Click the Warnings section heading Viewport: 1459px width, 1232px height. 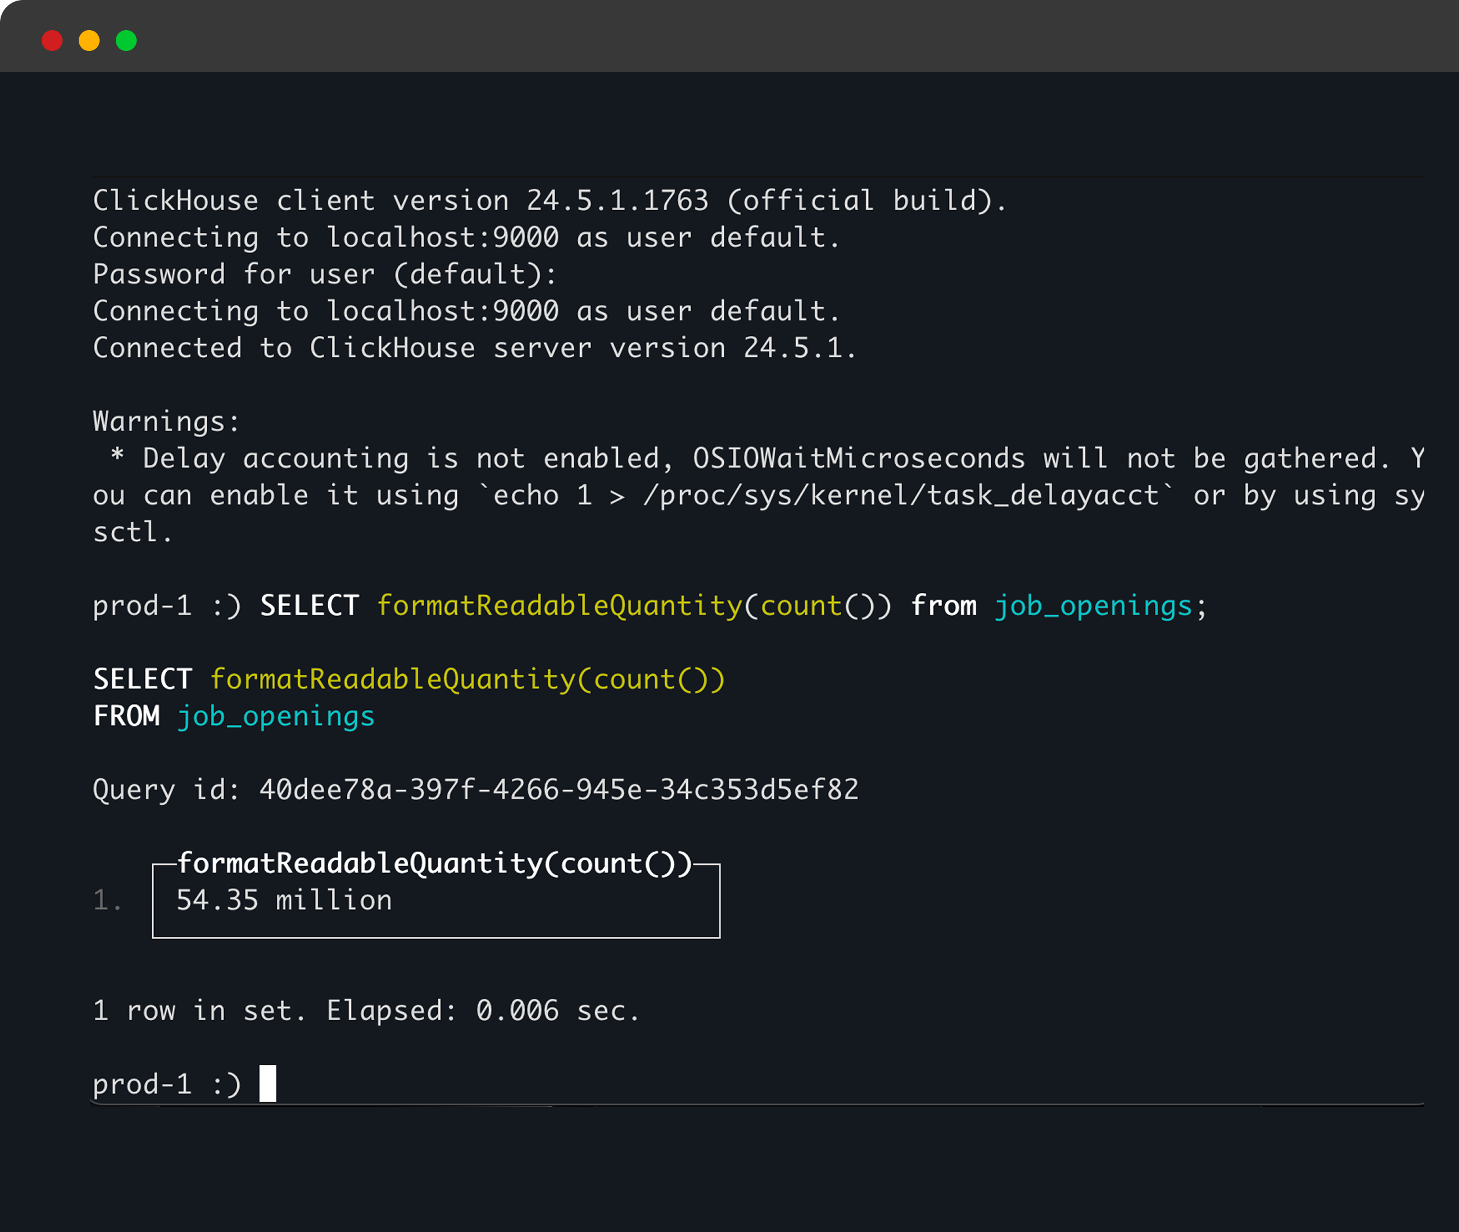tap(166, 420)
